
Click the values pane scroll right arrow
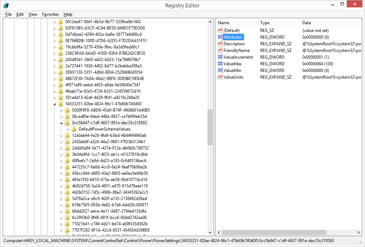pos(358,232)
